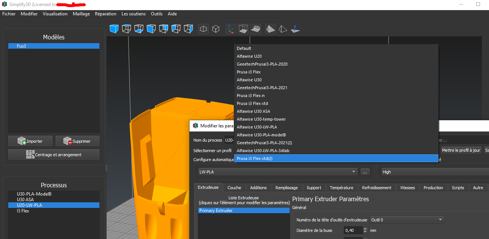Open the Les soutiens menu
This screenshot has height=239, width=489.
(134, 14)
